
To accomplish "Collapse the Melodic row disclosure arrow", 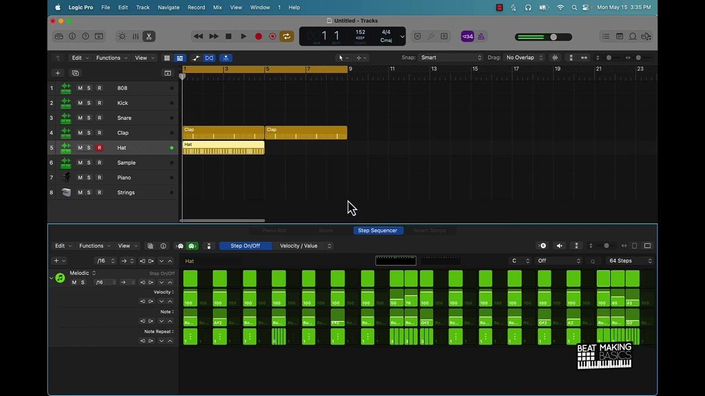I will tap(51, 278).
